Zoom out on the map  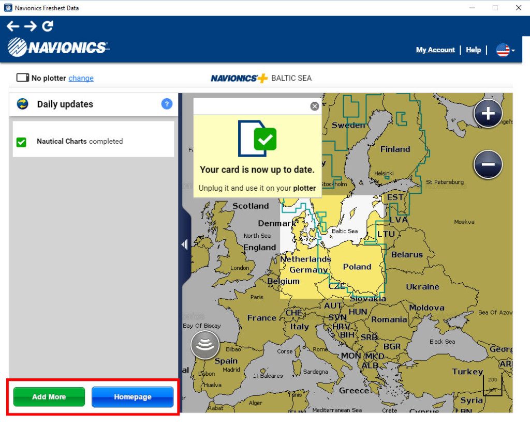click(x=488, y=164)
